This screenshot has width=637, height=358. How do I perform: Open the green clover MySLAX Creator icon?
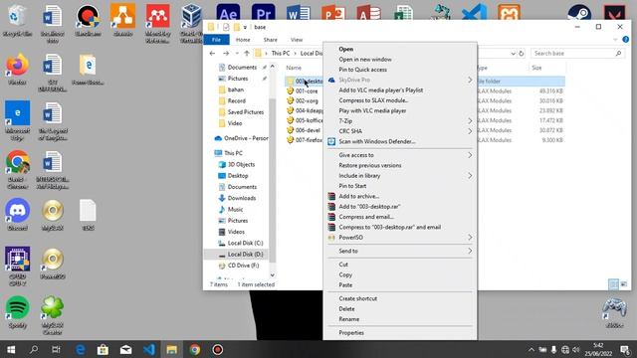click(53, 307)
